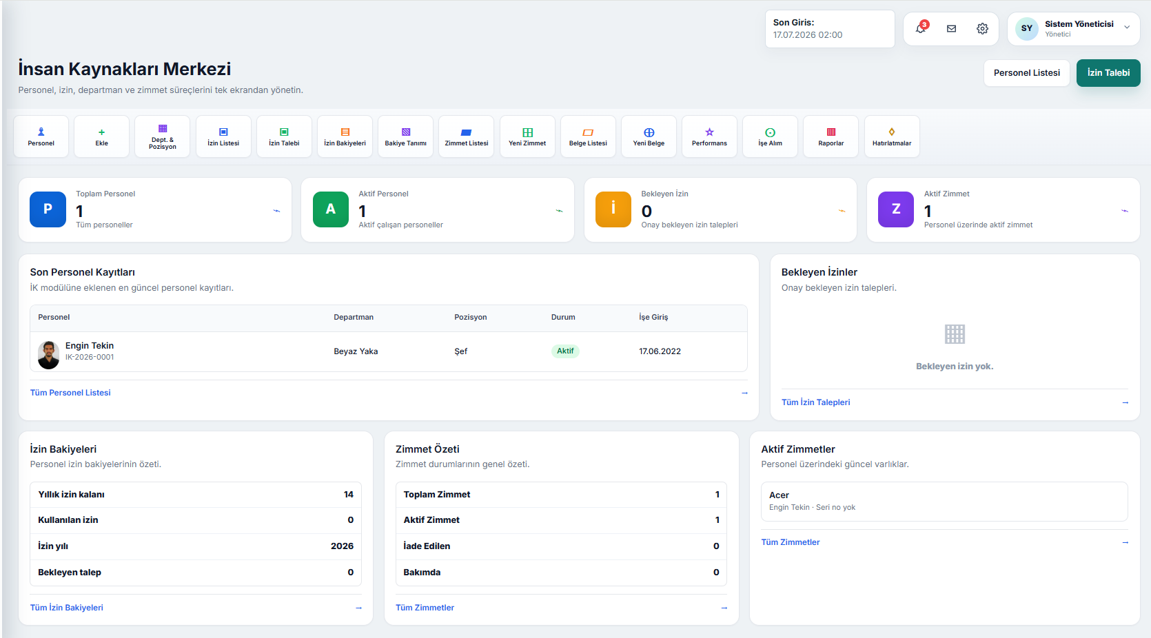Open the İzin Bakiyeleri shortcut tile
Image resolution: width=1151 pixels, height=638 pixels.
coord(345,136)
